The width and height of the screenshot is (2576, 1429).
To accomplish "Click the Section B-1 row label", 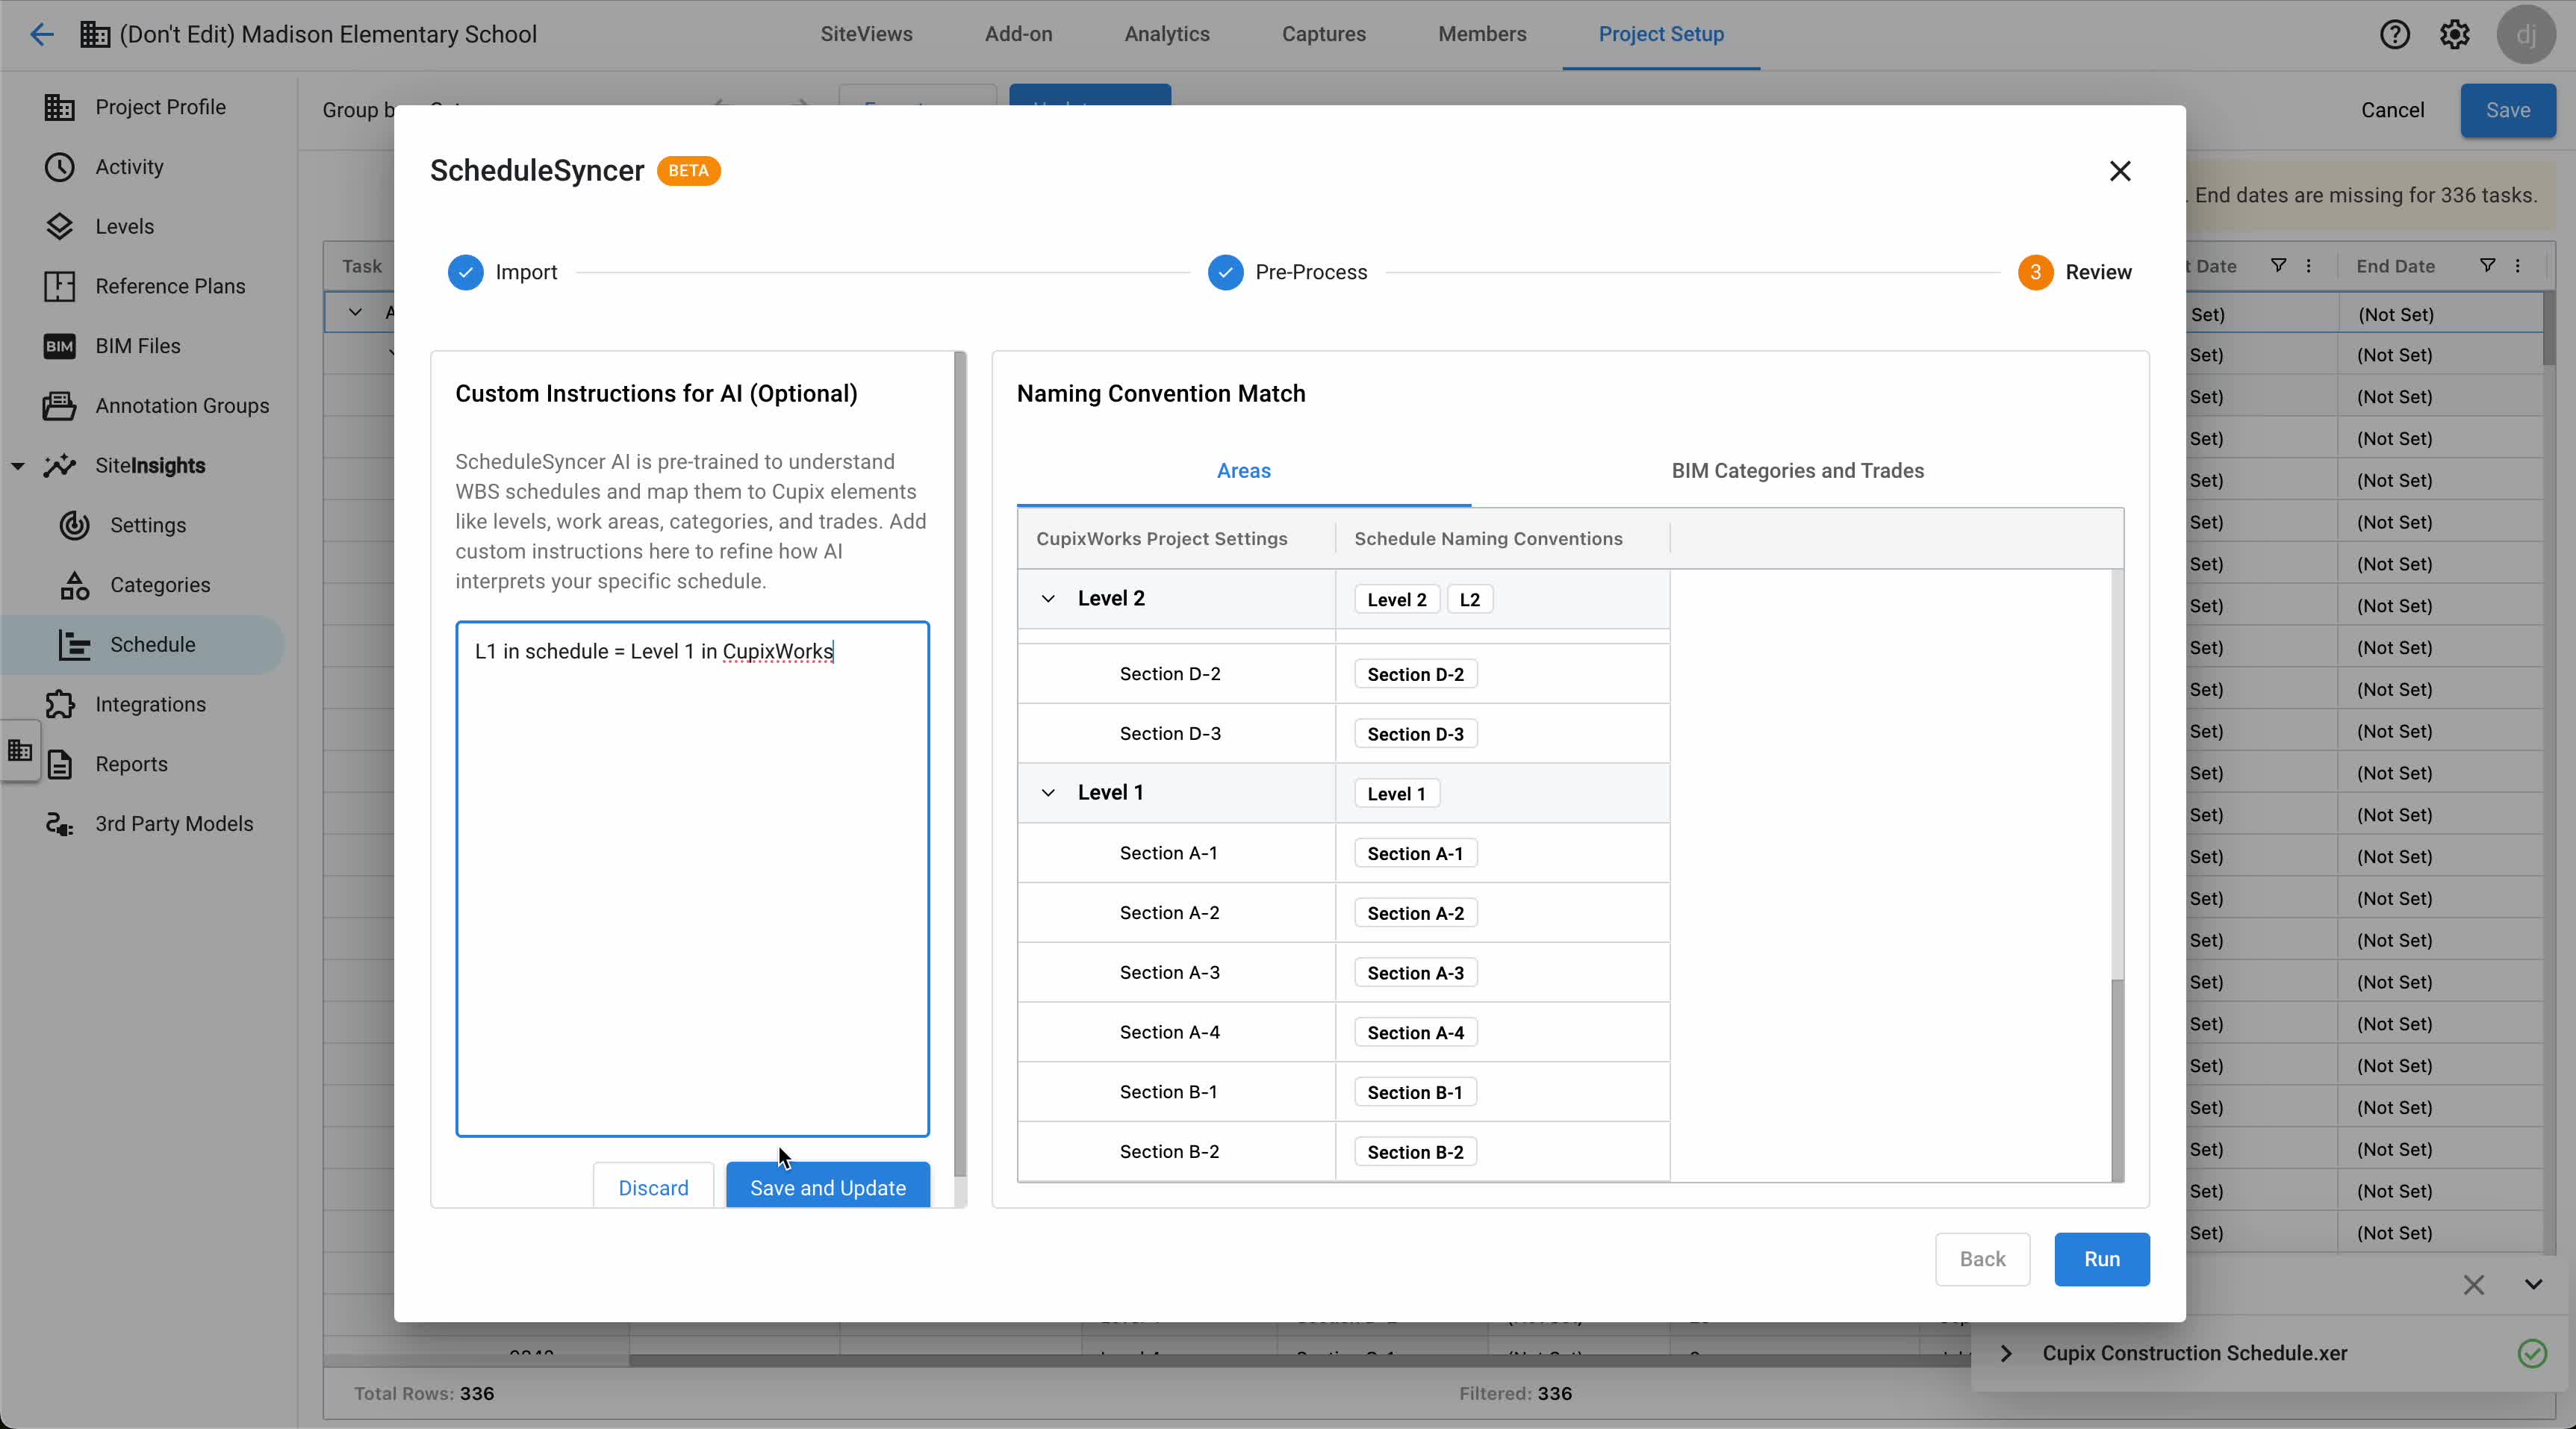I will point(1168,1092).
